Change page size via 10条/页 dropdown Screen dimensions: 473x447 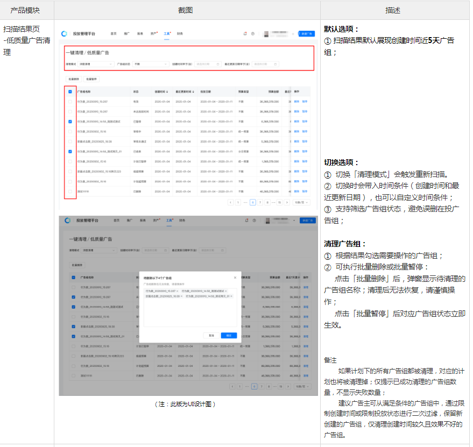[301, 203]
